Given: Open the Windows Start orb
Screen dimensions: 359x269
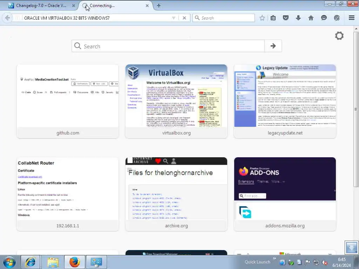Looking at the screenshot, I should 9,262.
